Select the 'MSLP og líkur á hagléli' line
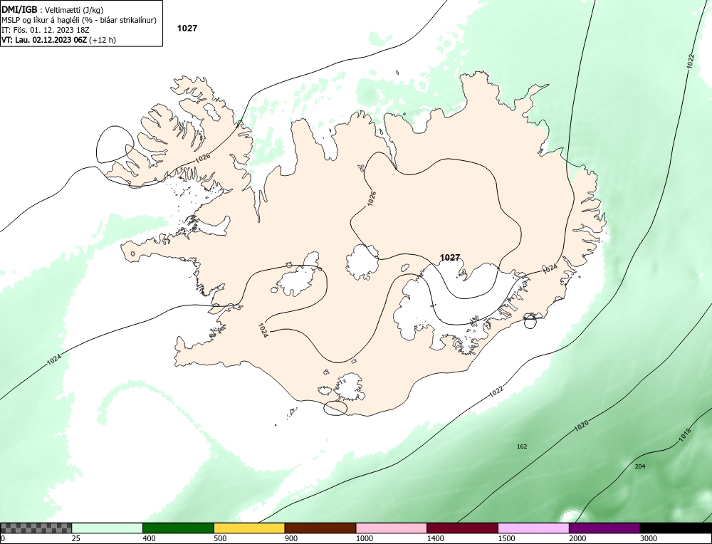Image resolution: width=712 pixels, height=544 pixels. point(79,20)
